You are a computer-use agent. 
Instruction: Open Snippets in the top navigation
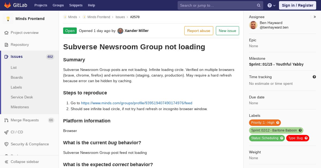pos(76,5)
